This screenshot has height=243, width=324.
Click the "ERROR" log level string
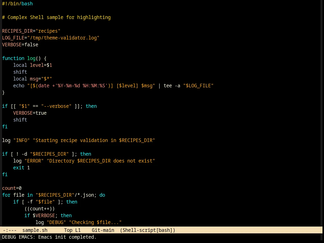pyautogui.click(x=34, y=161)
